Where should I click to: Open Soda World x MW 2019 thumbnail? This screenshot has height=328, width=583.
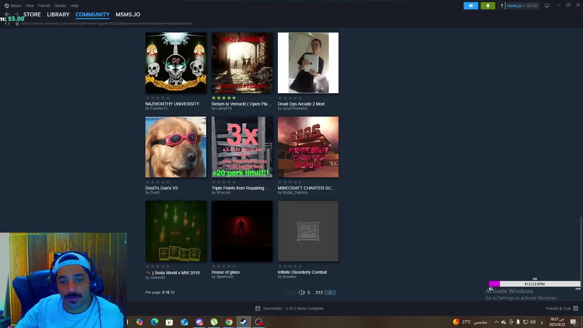[176, 231]
